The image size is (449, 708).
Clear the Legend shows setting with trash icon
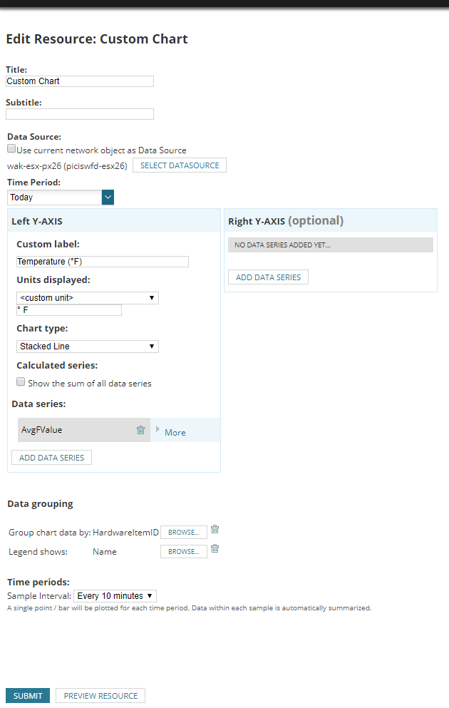[215, 549]
